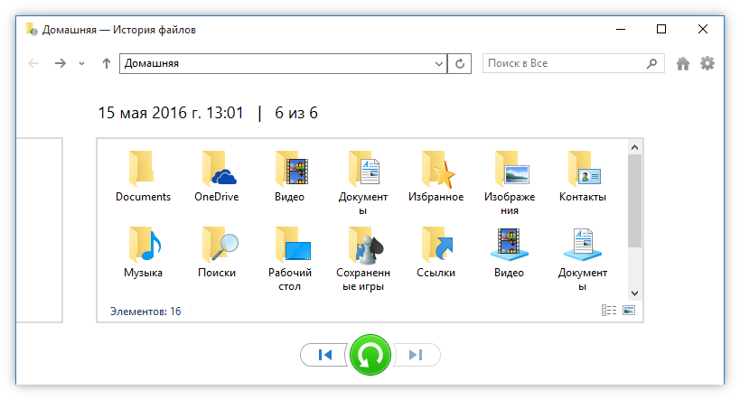
Task: Expand the address bar dropdown
Action: pyautogui.click(x=439, y=63)
